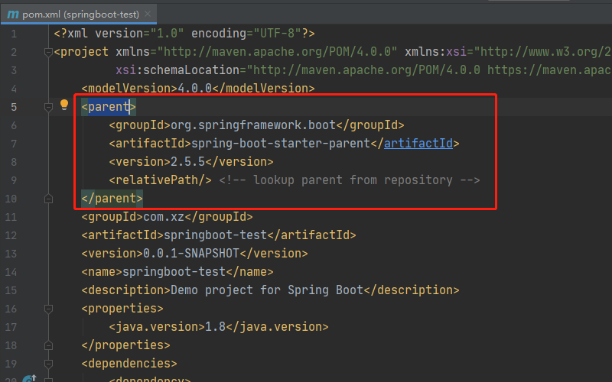612x382 pixels.
Task: Click lookup parent from repository comment
Action: click(x=350, y=180)
